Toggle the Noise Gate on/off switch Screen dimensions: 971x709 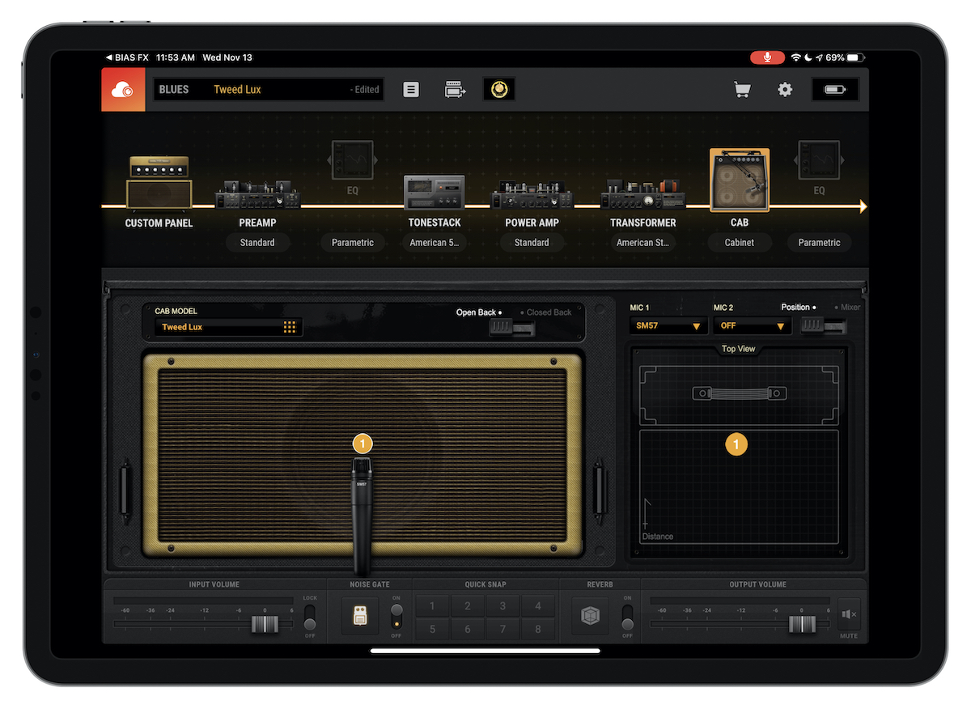396,617
